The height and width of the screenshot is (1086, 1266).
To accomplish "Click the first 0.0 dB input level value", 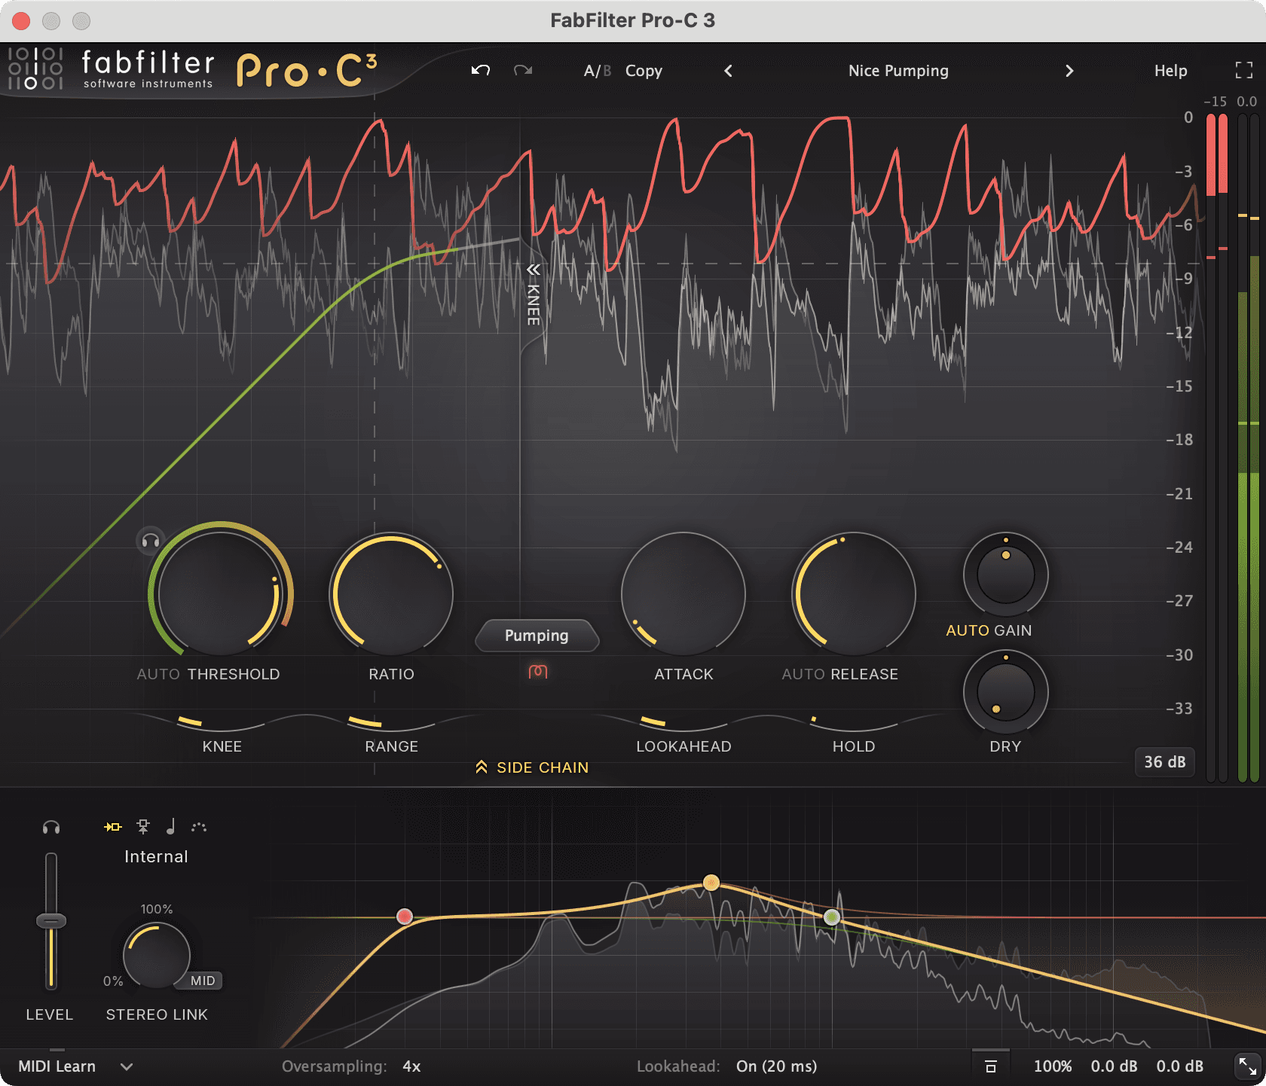I will [x=1114, y=1066].
